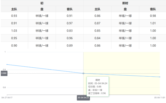This screenshot has height=103, width=166.
Task: Click the chart's last data point at 05-04 11:01
Action: (x=160, y=77)
